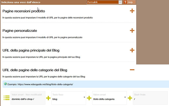169x106 pixels.
Task: Click the Pagine recensioni prodotto heading
Action: [24, 11]
